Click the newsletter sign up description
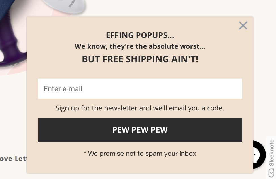The image size is (276, 179). [x=140, y=108]
